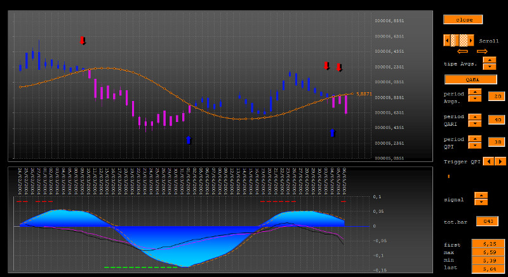Click the first red sell arrow at chart top-left
Viewport: 508px width, 277px height.
(x=83, y=41)
